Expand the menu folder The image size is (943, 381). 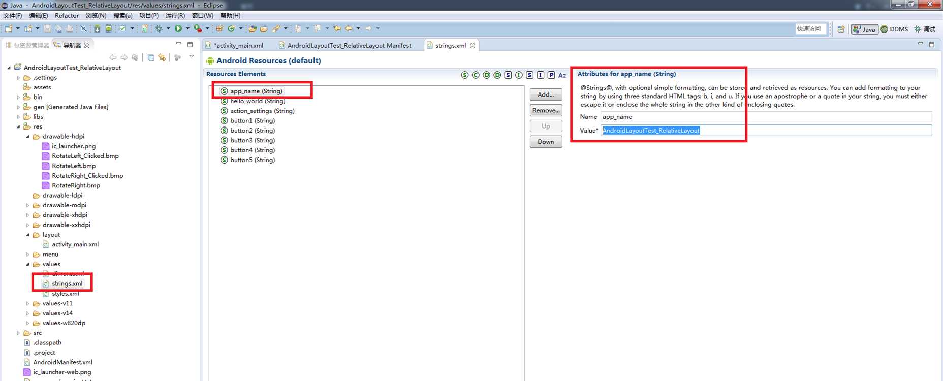click(x=28, y=255)
